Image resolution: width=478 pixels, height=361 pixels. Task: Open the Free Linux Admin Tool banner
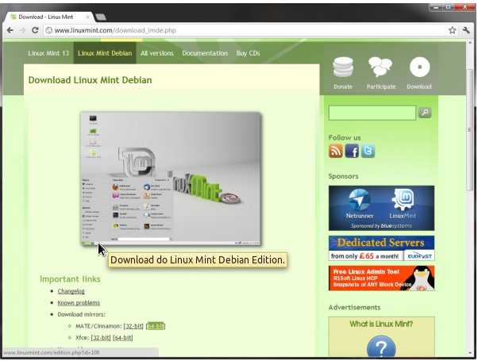(381, 278)
